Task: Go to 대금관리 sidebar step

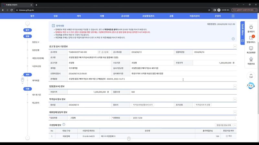Action: 36,103
